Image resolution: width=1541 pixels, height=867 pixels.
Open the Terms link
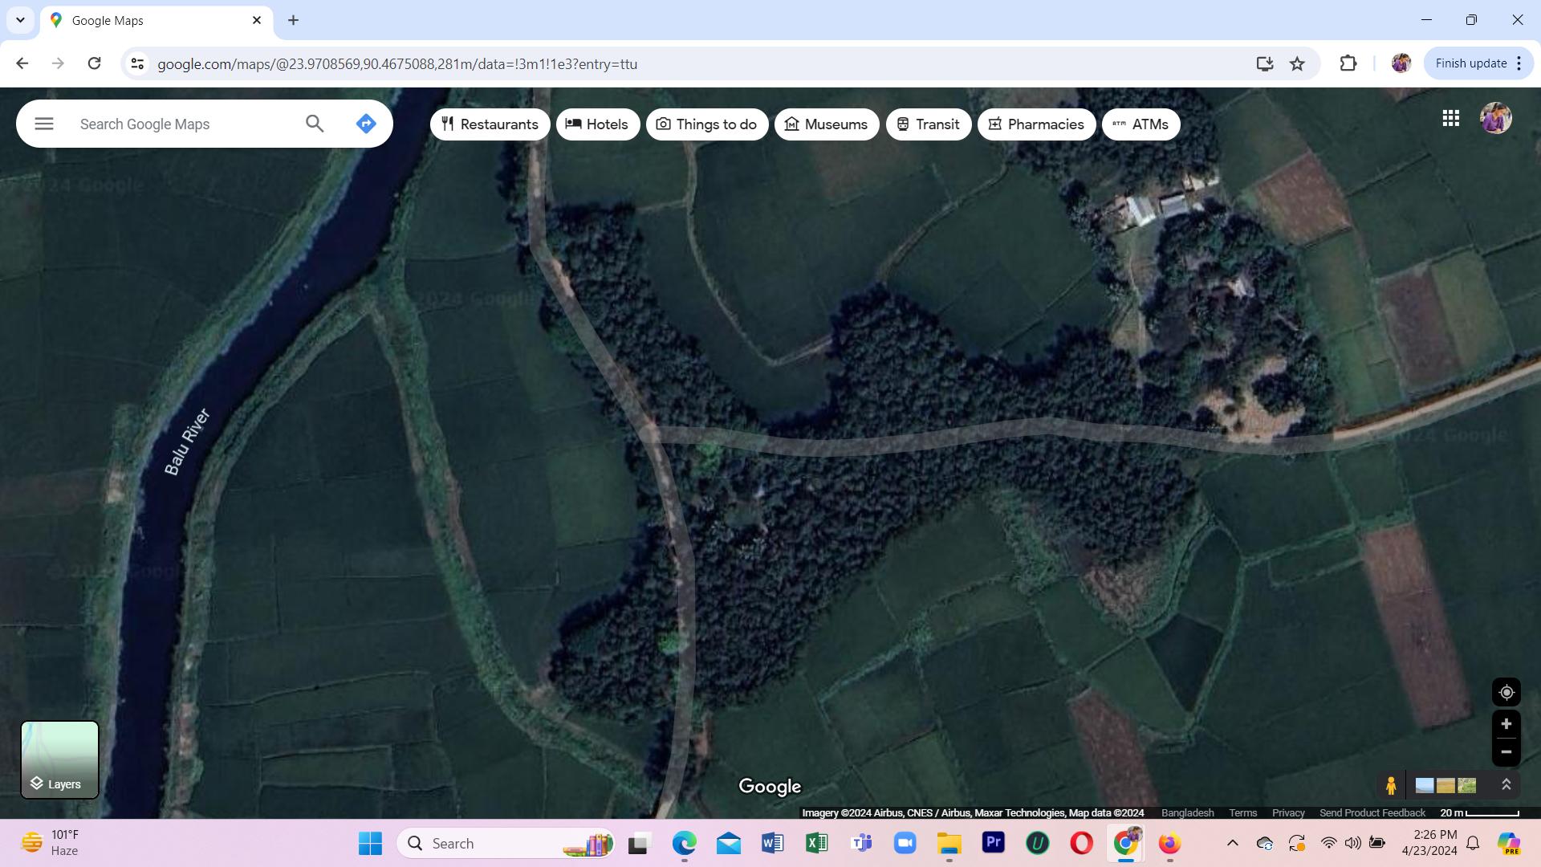1243,812
